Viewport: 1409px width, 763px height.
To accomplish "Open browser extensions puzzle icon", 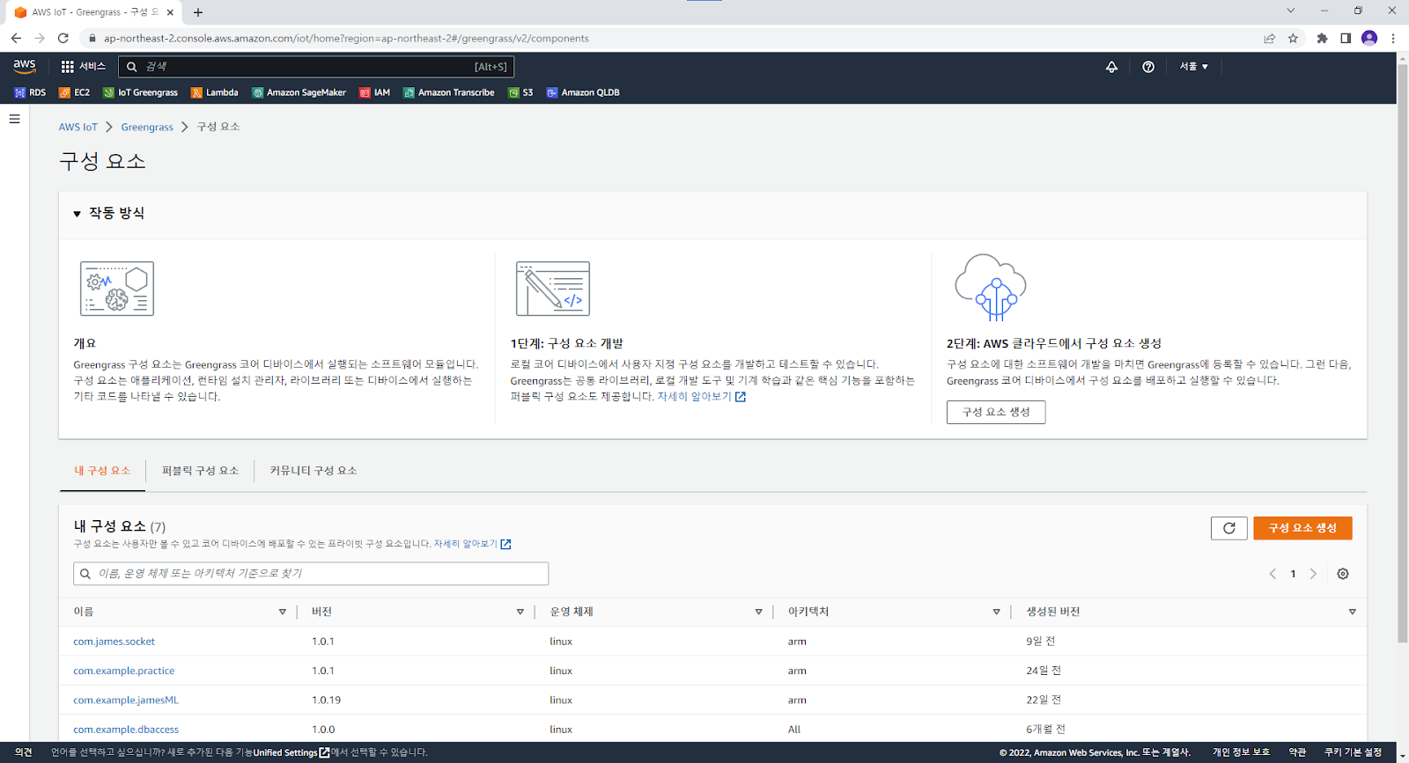I will pos(1322,38).
